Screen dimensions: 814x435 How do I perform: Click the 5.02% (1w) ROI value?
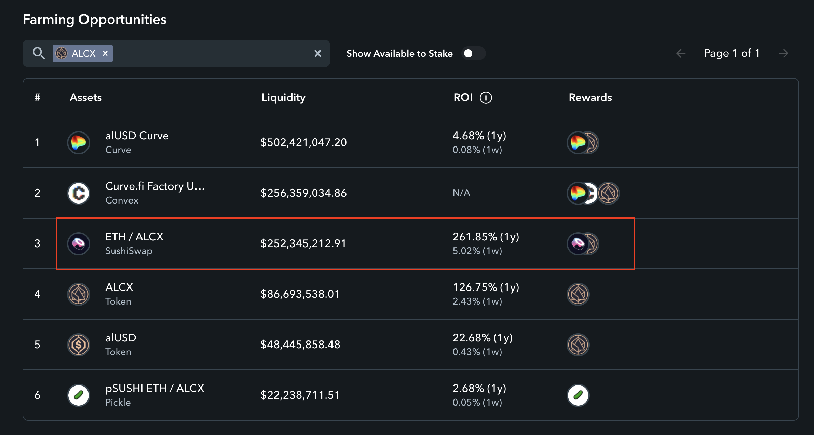click(477, 251)
